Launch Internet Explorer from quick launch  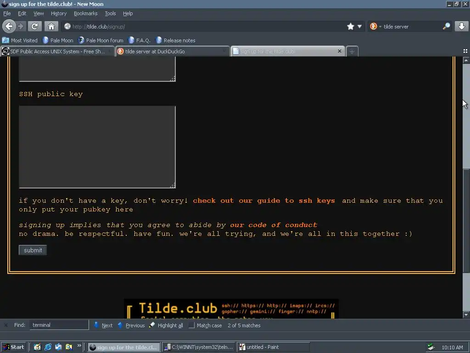48,347
